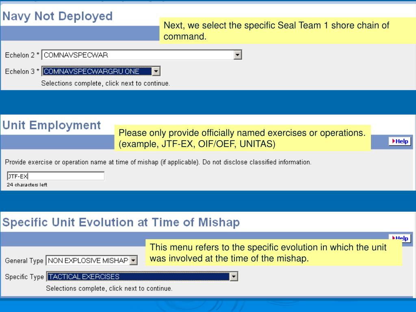Click the Unit Employment heading

tap(52, 125)
